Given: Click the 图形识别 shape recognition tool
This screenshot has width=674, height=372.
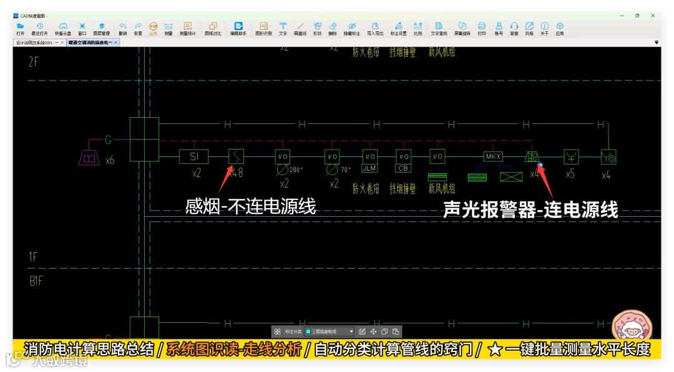Looking at the screenshot, I should (263, 29).
